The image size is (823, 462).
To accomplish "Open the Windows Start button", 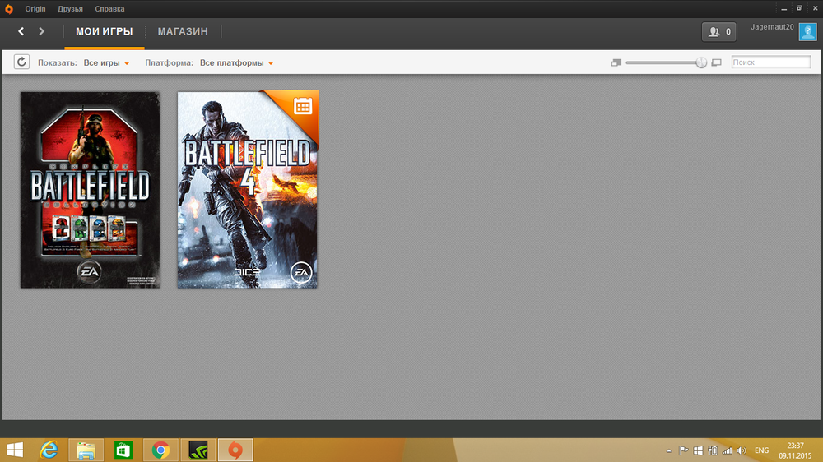I will pyautogui.click(x=15, y=450).
